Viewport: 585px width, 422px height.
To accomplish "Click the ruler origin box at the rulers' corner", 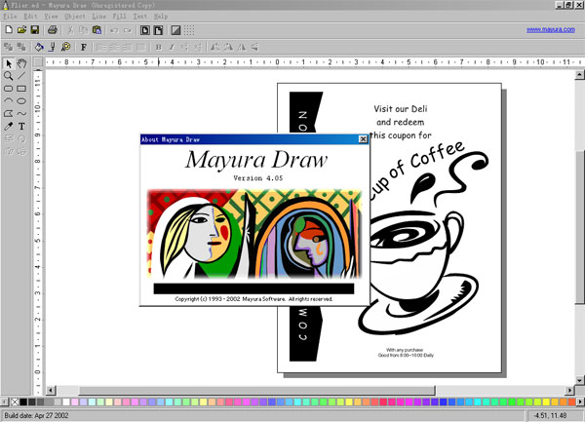I will tap(38, 62).
